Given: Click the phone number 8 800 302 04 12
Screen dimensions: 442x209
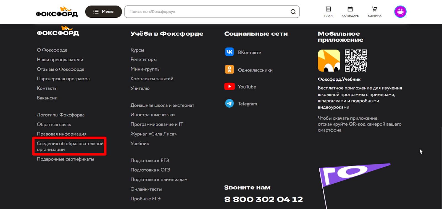Looking at the screenshot, I should point(264,199).
